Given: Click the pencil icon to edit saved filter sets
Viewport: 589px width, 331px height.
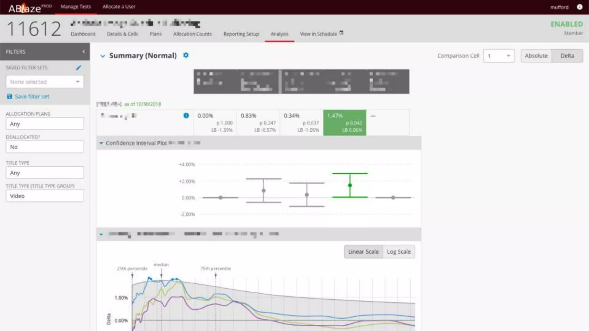Looking at the screenshot, I should tap(79, 68).
